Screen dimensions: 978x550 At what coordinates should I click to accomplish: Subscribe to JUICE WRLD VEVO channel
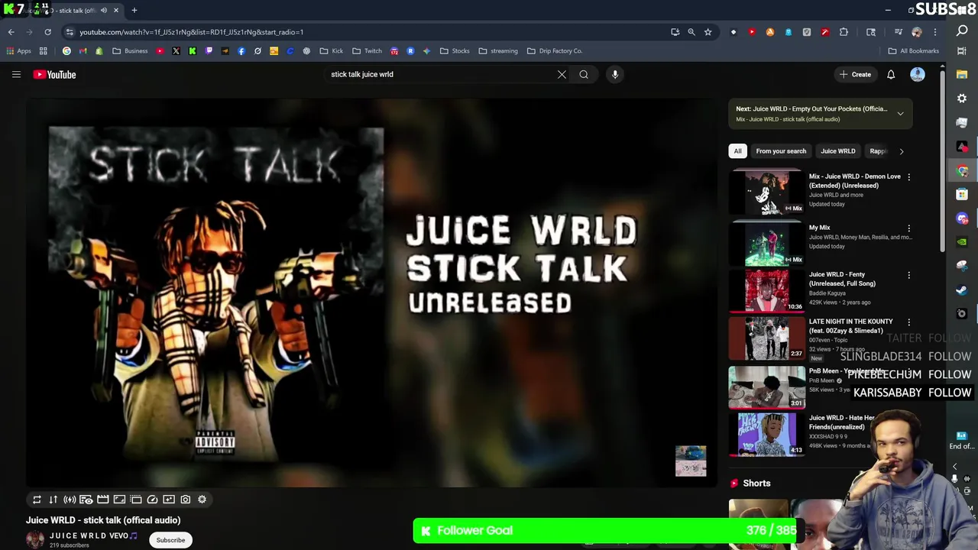click(170, 540)
